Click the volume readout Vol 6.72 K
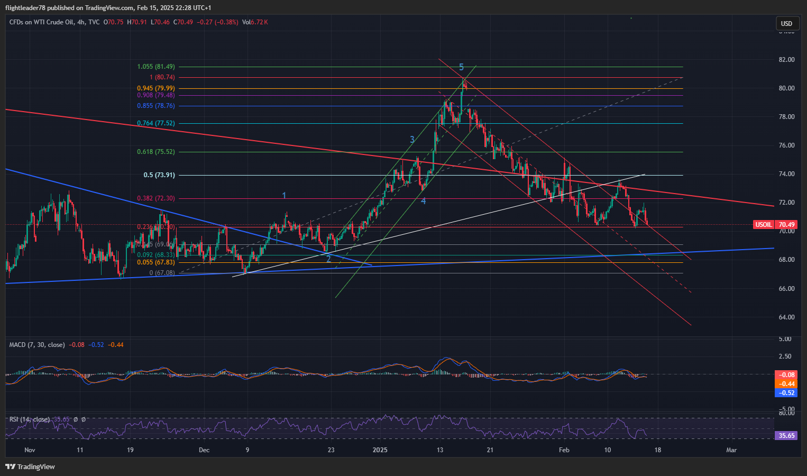The image size is (807, 476). coord(255,22)
